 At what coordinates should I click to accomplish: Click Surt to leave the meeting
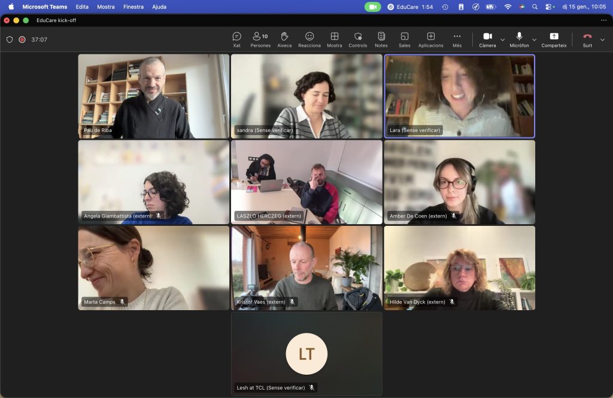click(x=587, y=39)
